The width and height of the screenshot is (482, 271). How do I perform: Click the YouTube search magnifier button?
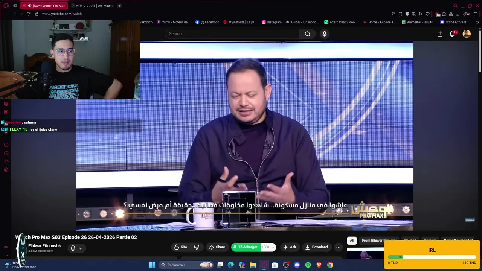point(308,34)
